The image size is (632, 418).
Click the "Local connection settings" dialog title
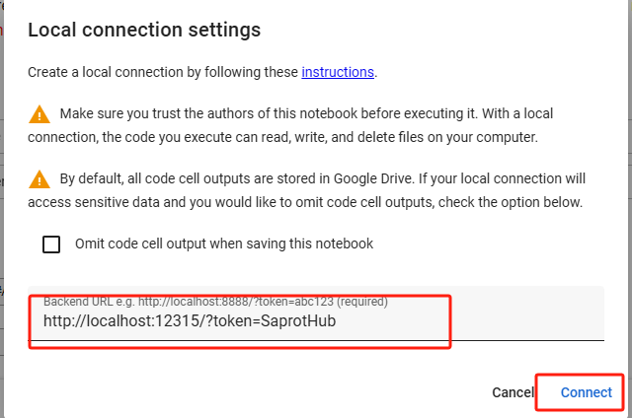click(x=144, y=30)
